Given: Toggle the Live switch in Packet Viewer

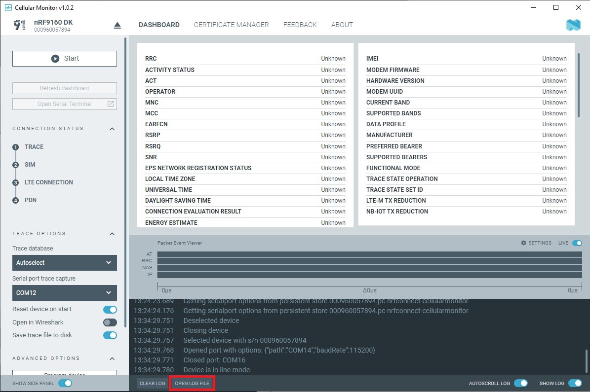Looking at the screenshot, I should pyautogui.click(x=577, y=243).
